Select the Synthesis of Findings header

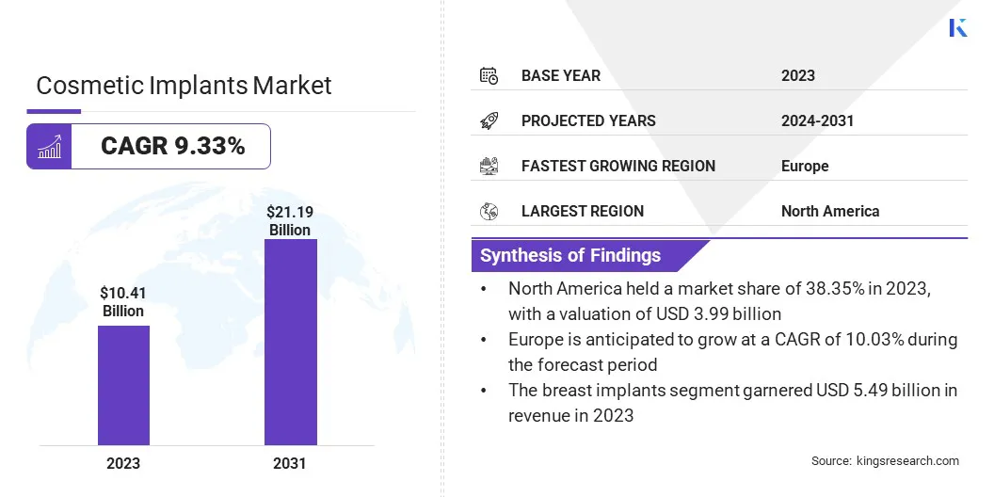click(570, 255)
